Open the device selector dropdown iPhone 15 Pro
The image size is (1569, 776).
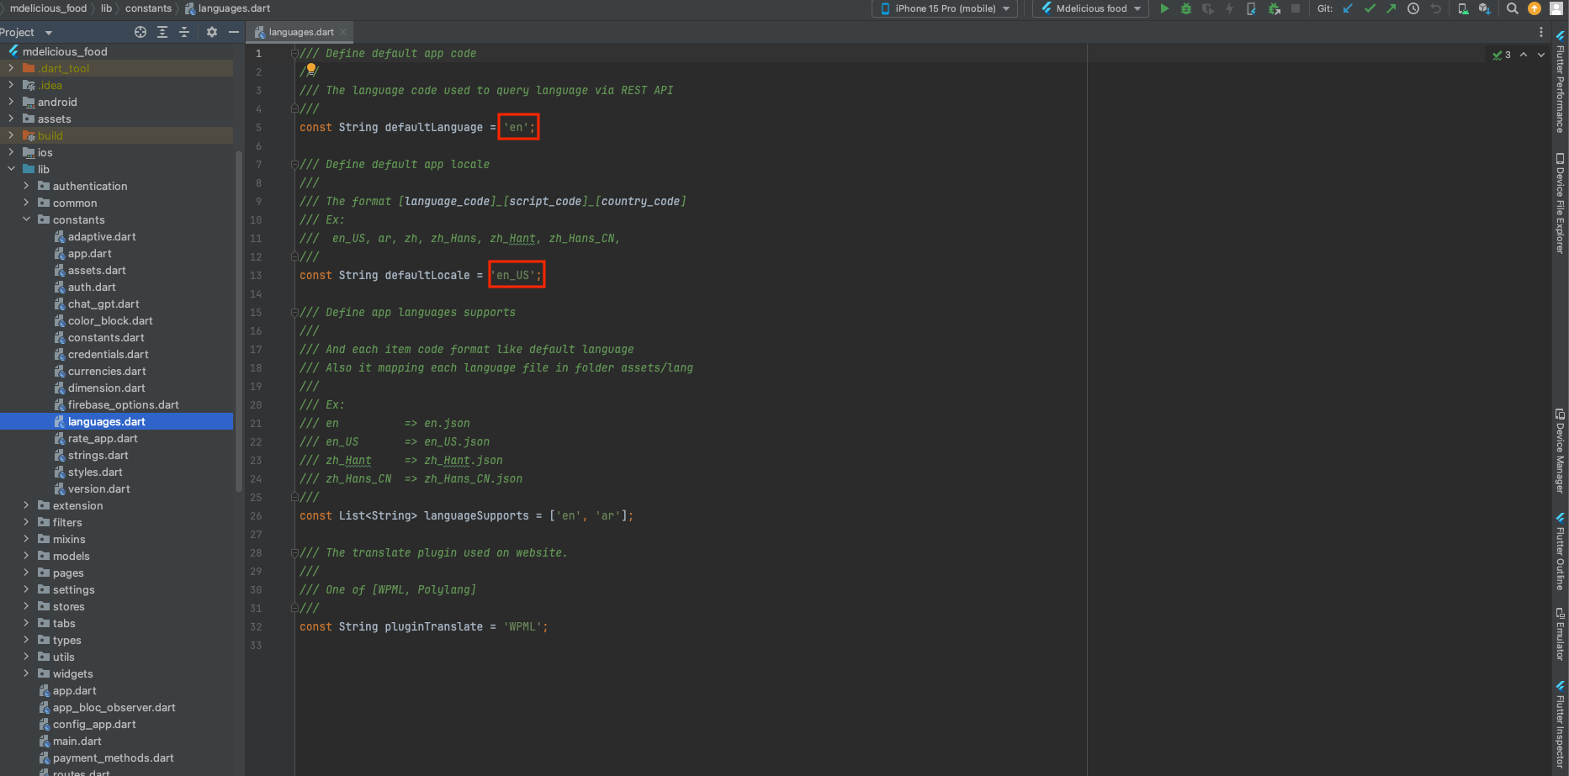coord(944,8)
